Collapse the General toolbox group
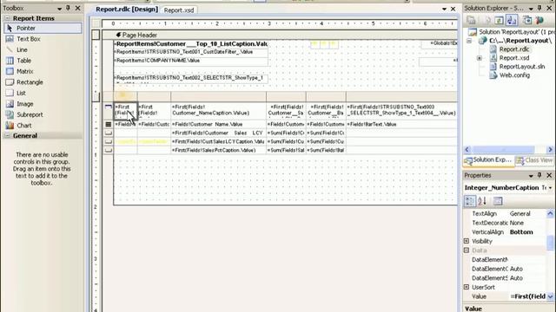The image size is (556, 312). pos(7,135)
